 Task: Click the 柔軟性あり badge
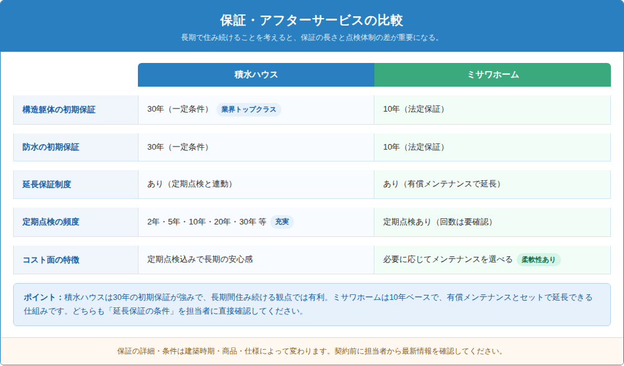[539, 259]
